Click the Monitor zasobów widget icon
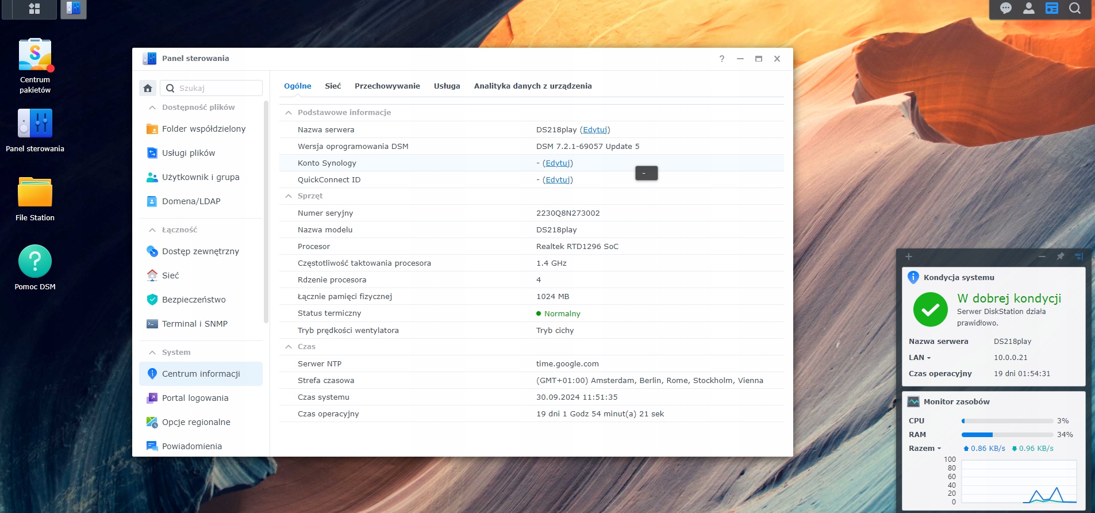Image resolution: width=1095 pixels, height=513 pixels. pos(913,401)
